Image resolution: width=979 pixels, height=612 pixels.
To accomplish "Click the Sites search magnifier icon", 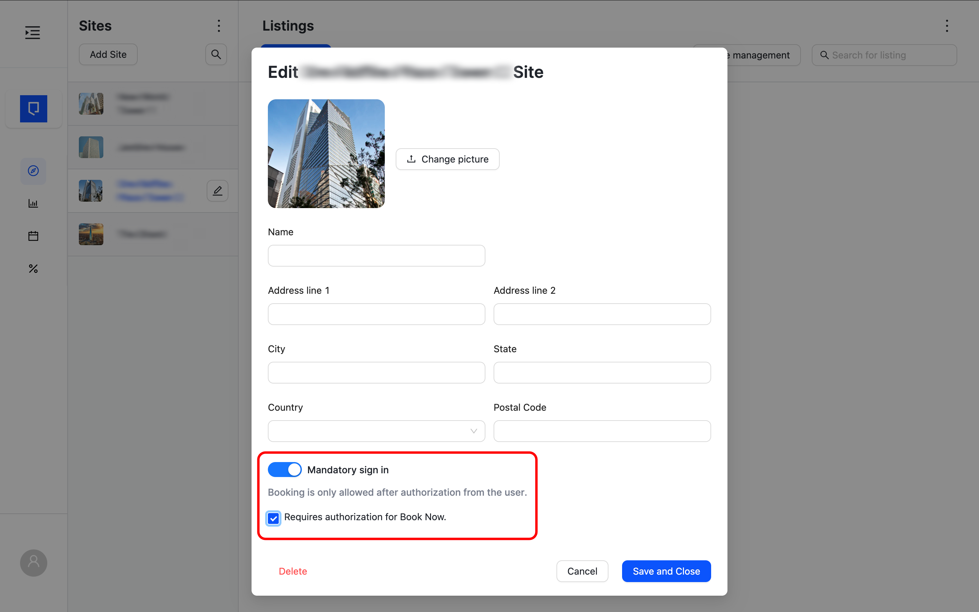I will (x=216, y=54).
